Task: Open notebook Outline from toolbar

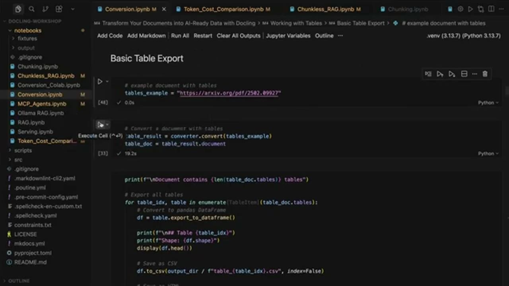Action: 324,35
